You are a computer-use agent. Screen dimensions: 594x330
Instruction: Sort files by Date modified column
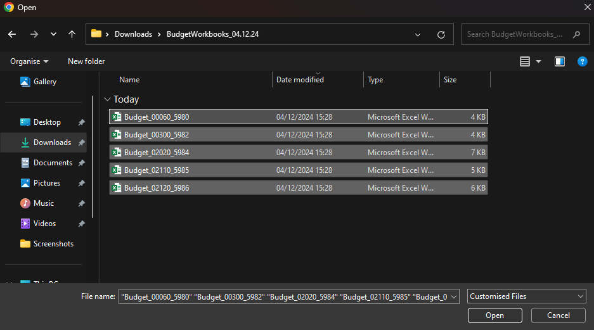coord(300,80)
